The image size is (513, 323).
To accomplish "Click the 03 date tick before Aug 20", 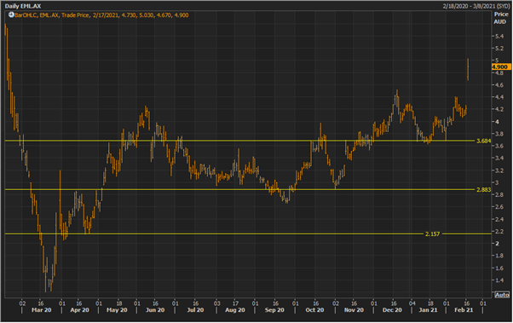I will point(217,303).
